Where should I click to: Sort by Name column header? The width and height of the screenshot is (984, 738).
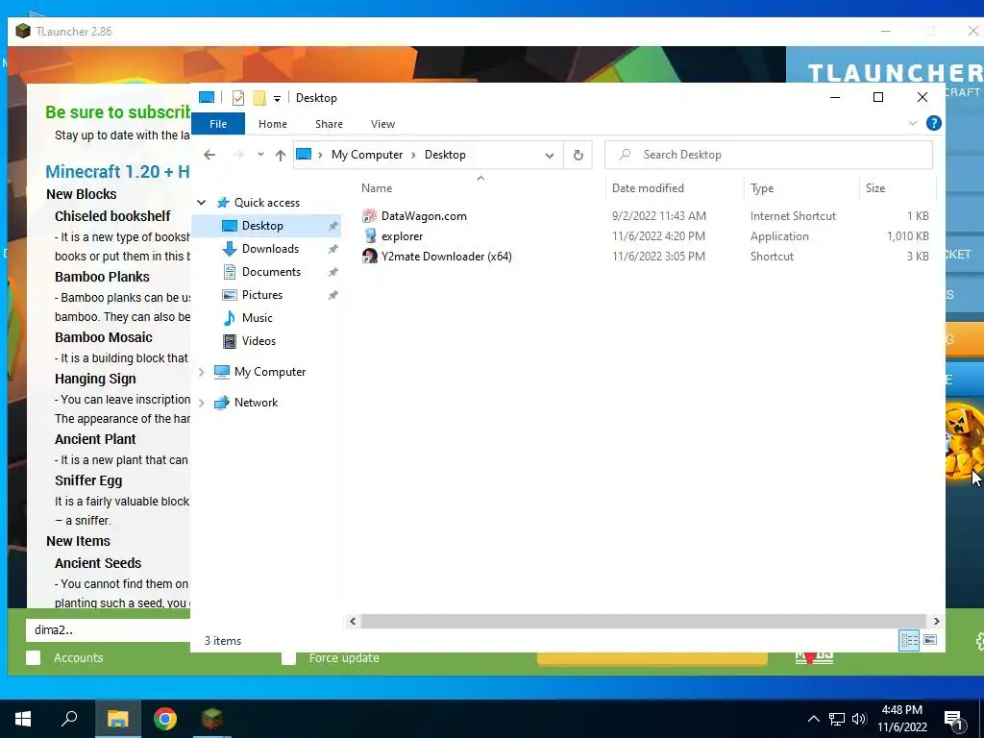coord(377,188)
